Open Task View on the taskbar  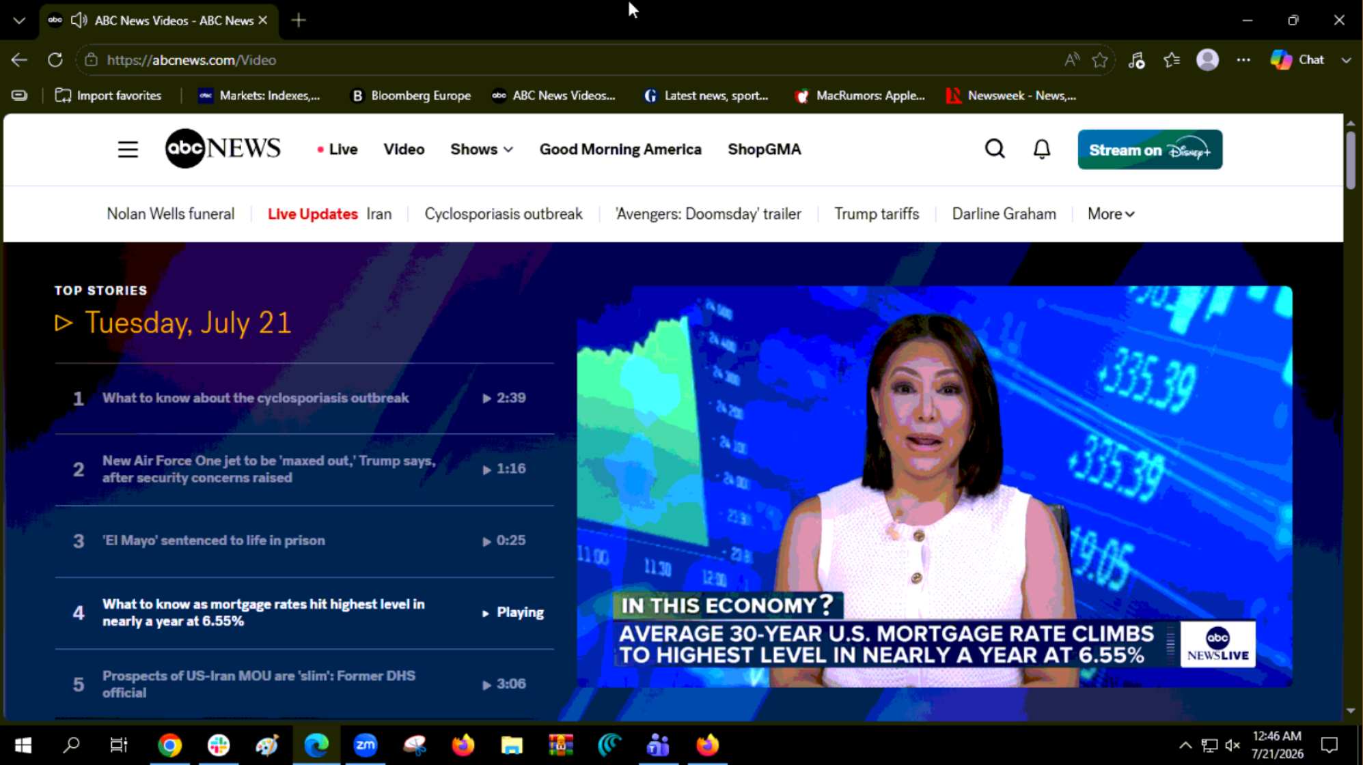click(119, 745)
